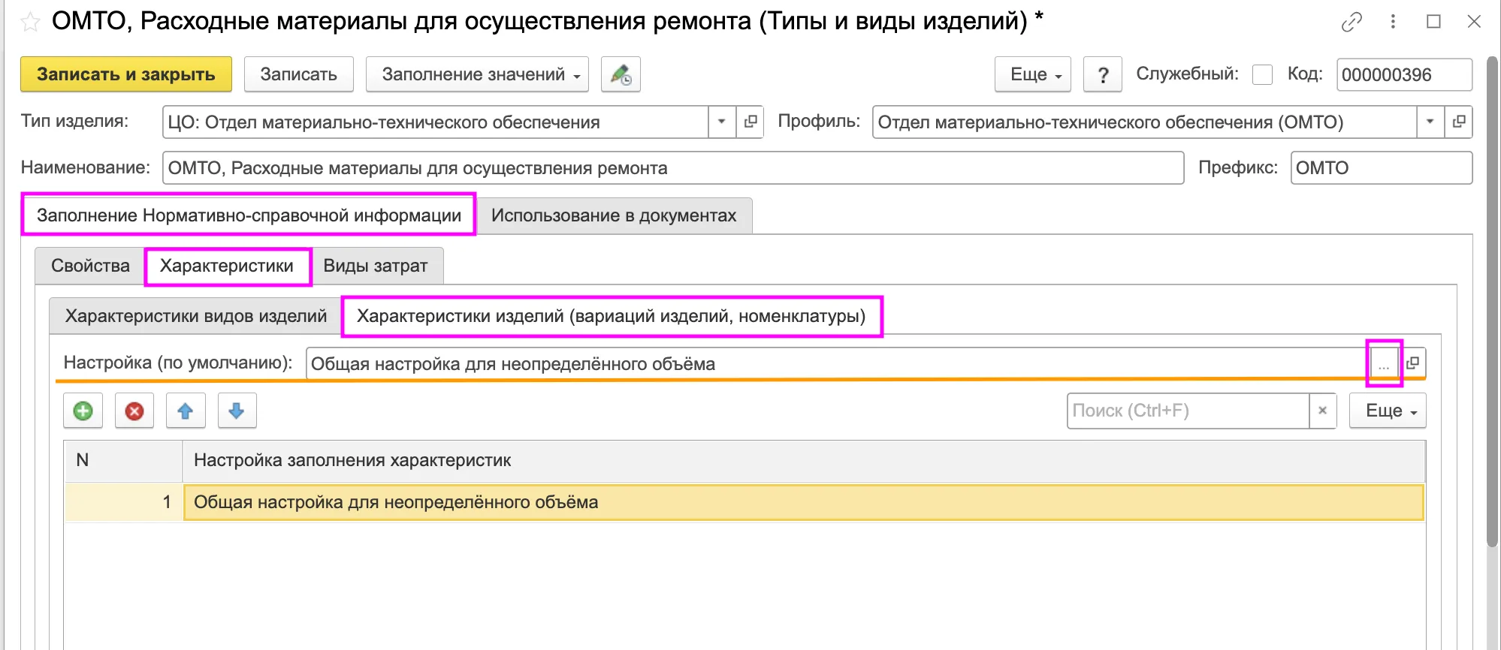Click Настройка заполнения характеристик column header
The width and height of the screenshot is (1501, 650).
[804, 460]
